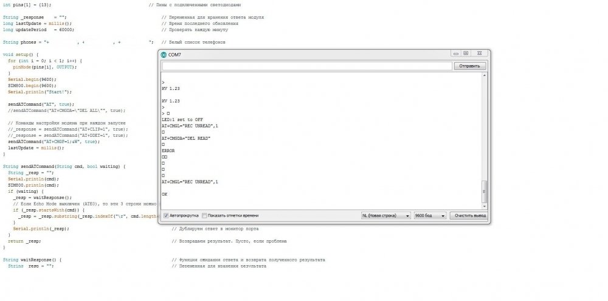This screenshot has height=301, width=608.
Task: Click the Очистить вывод button
Action: pyautogui.click(x=471, y=216)
